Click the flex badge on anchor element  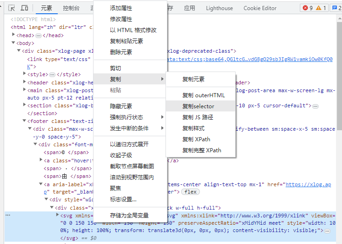[x=190, y=192]
